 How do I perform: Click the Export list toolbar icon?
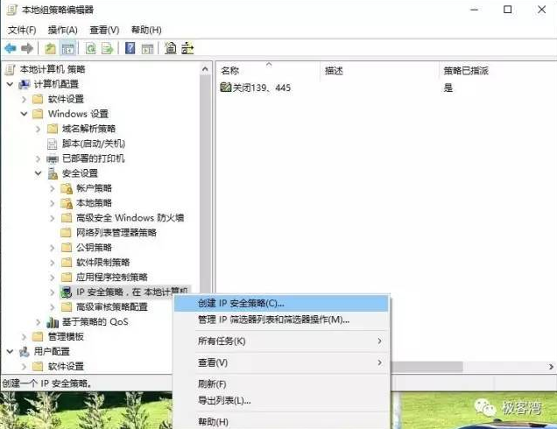(x=107, y=48)
